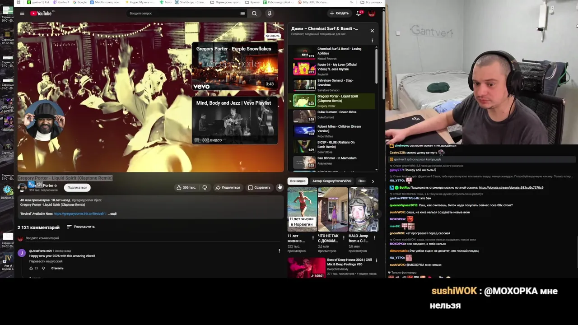
Task: Like the video with 306 тыс. thumbs up
Action: pos(186,187)
